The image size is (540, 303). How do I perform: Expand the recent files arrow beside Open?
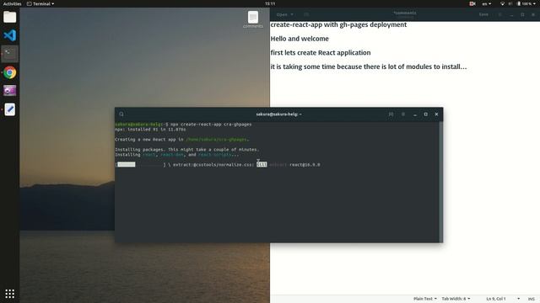[292, 14]
